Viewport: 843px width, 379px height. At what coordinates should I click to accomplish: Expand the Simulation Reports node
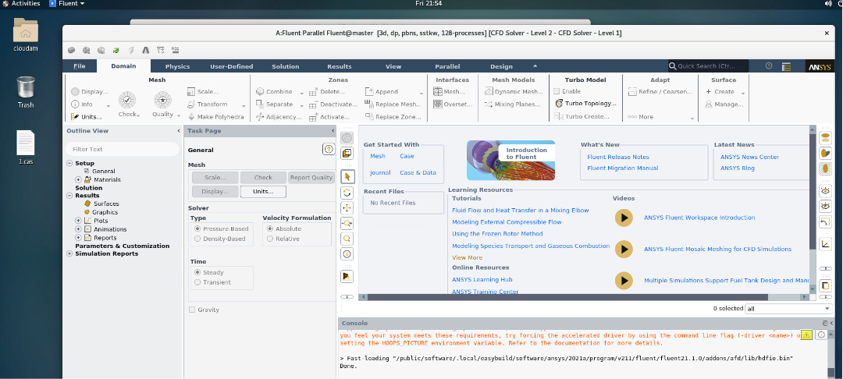pos(69,253)
